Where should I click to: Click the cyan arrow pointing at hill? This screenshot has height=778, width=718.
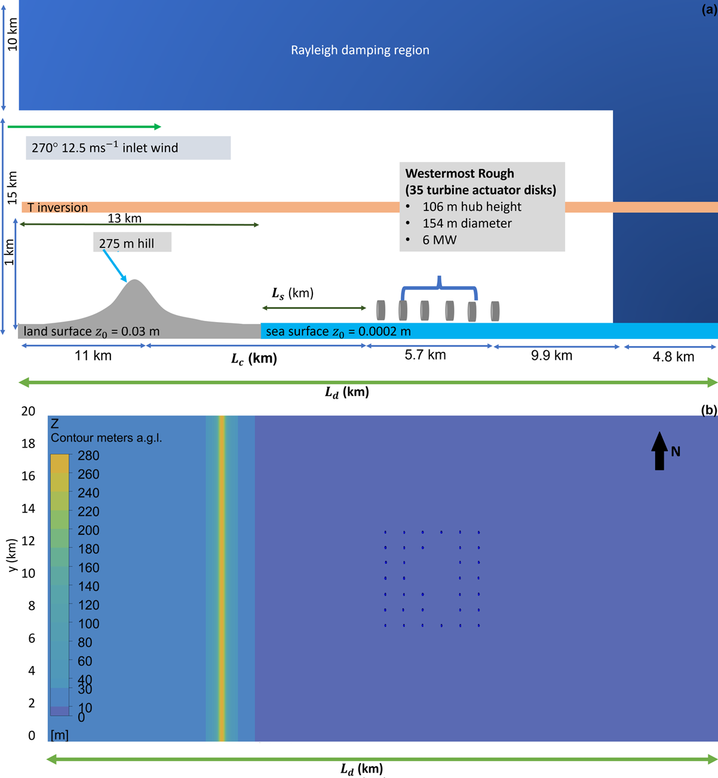tap(114, 265)
